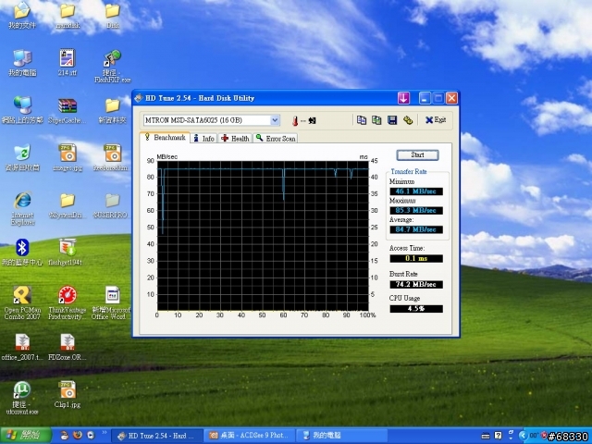Launch Firefox from the quick launch bar

[78, 436]
